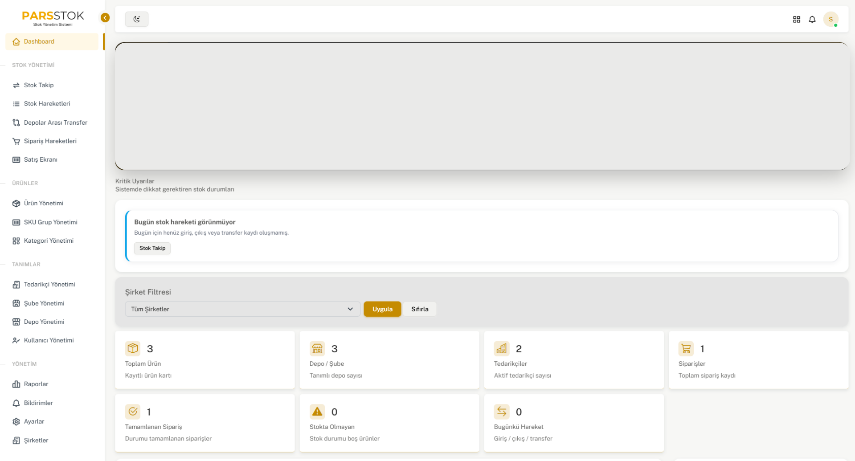
Task: Open the apps grid icon in the header
Action: pos(797,20)
